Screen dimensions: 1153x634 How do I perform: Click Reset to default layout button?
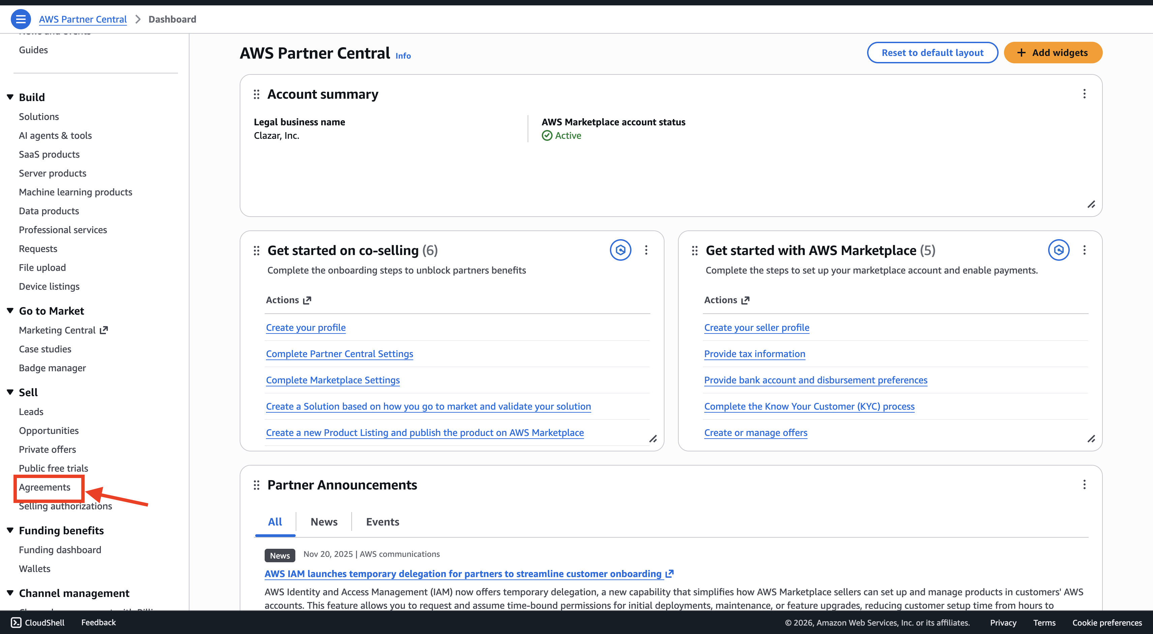(932, 53)
